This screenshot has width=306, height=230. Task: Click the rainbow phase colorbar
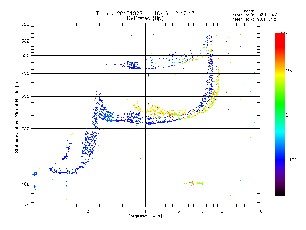[x=280, y=115]
